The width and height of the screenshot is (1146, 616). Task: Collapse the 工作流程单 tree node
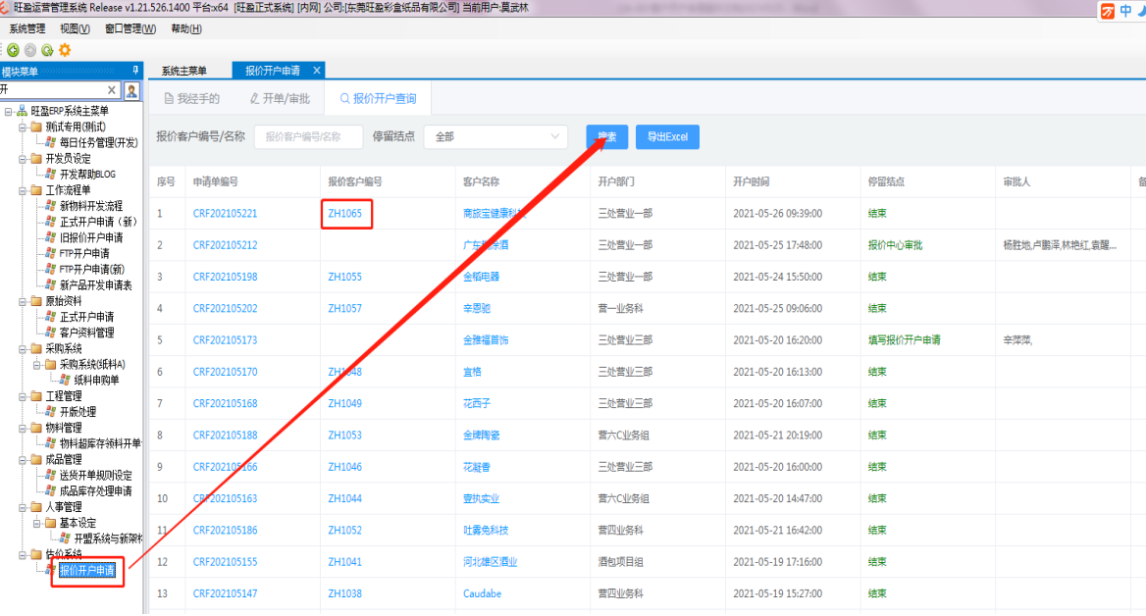click(x=22, y=190)
